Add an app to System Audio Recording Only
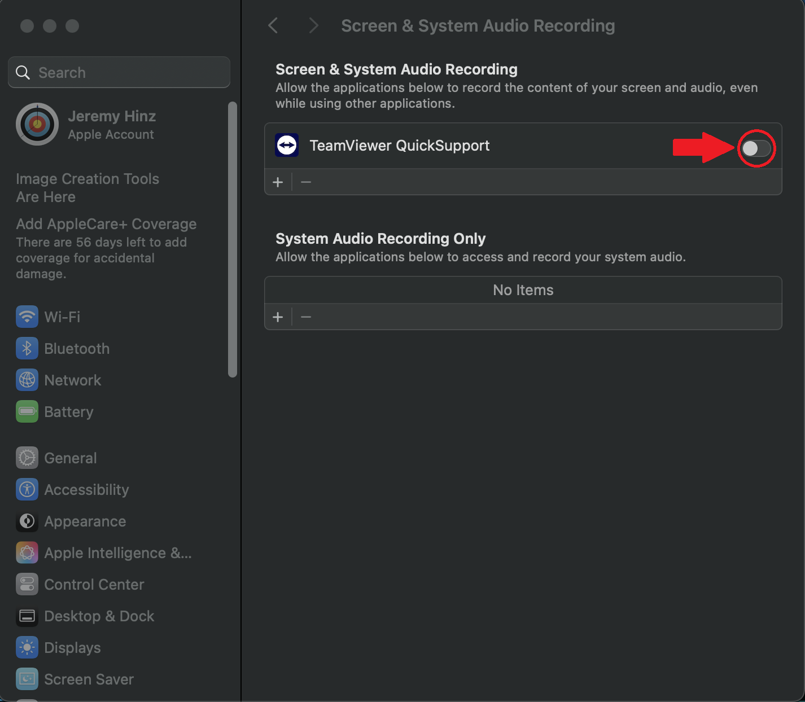 278,317
